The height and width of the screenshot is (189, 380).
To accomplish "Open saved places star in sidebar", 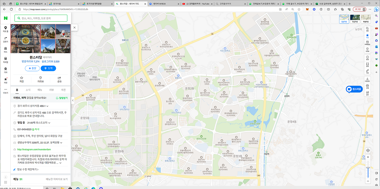I will coord(5,80).
